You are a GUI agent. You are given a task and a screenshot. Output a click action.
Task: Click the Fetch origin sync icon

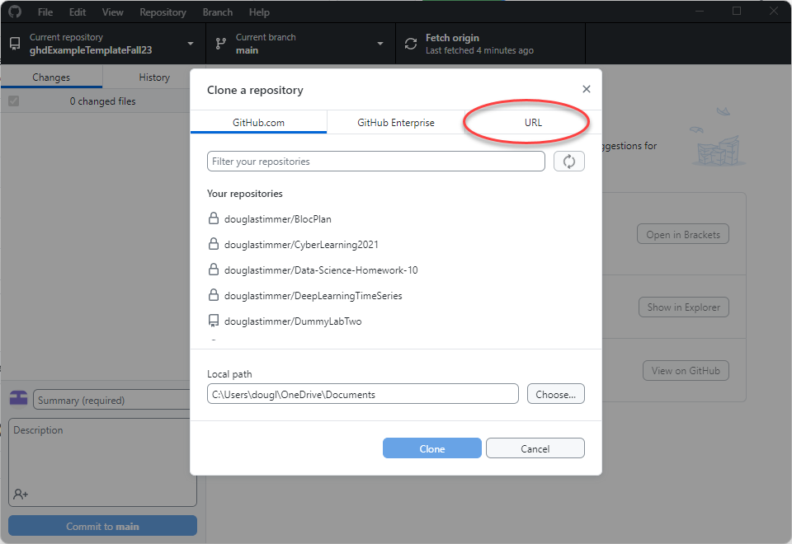(x=410, y=44)
